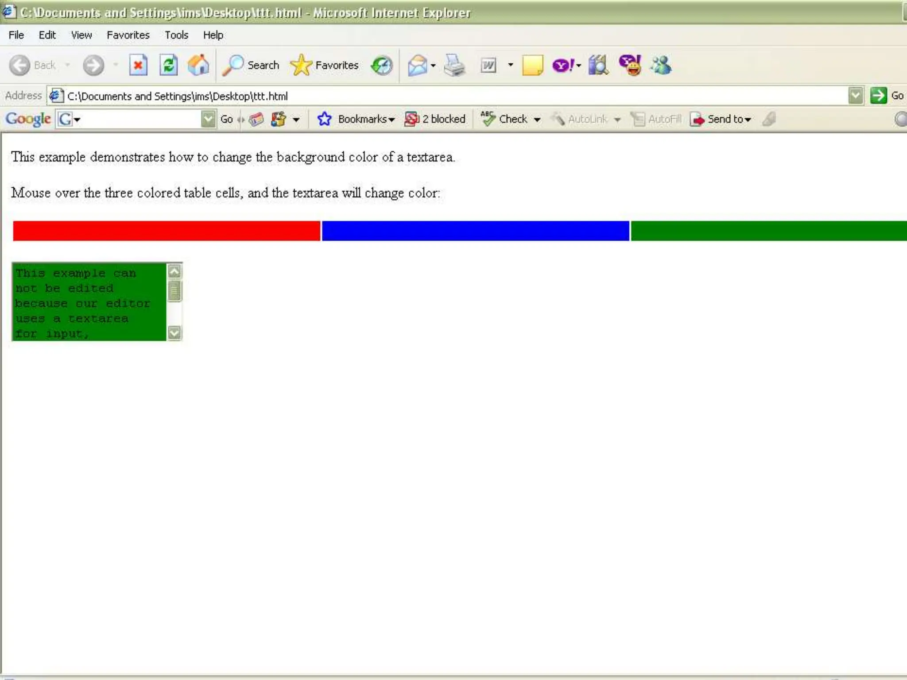Open the Messenger buddies icon
907x680 pixels.
coord(661,66)
